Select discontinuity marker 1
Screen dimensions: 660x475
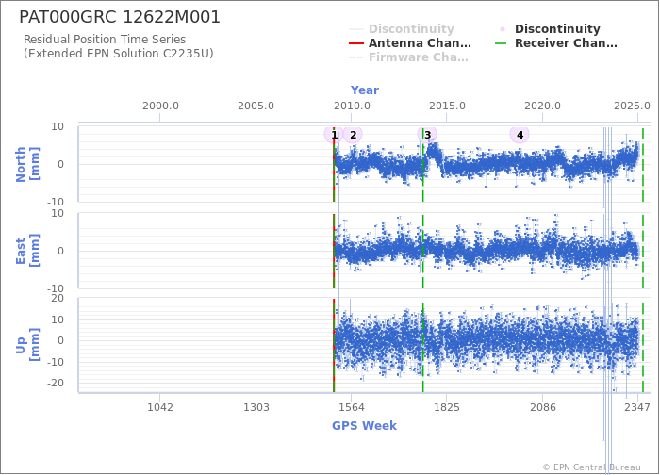pyautogui.click(x=334, y=135)
